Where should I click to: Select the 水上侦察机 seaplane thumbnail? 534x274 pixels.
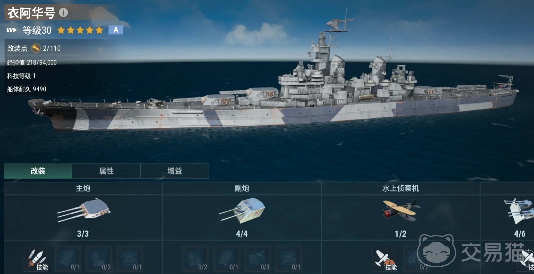[x=401, y=210]
